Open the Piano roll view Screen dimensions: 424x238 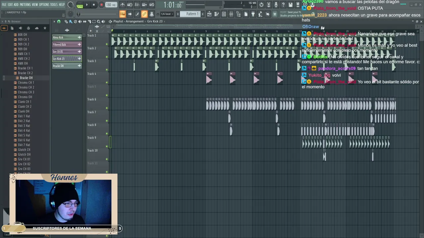click(x=217, y=14)
